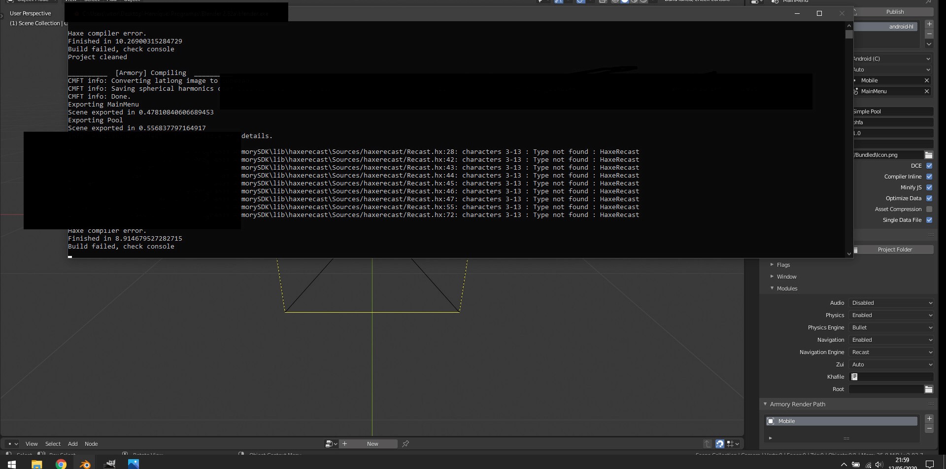This screenshot has height=469, width=946.
Task: Click console window scrollbar thumb
Action: [x=849, y=34]
